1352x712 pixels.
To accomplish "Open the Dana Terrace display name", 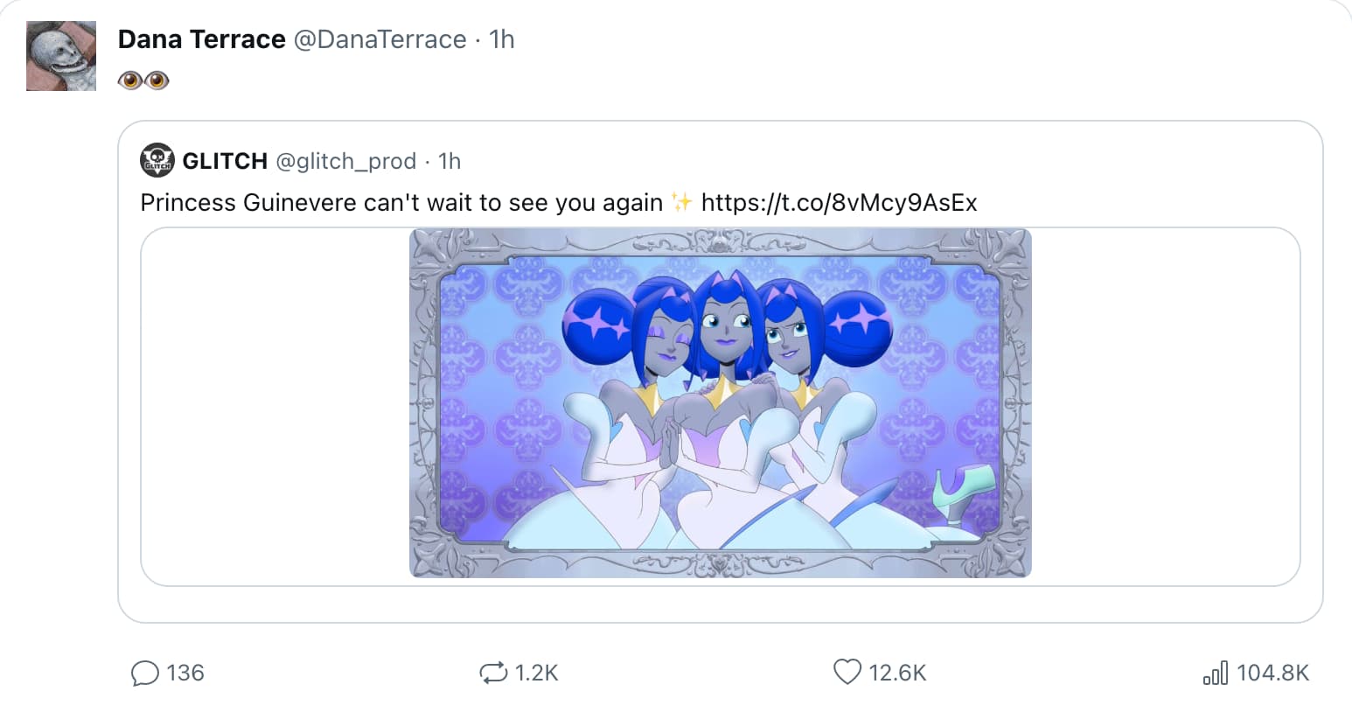I will tap(201, 39).
